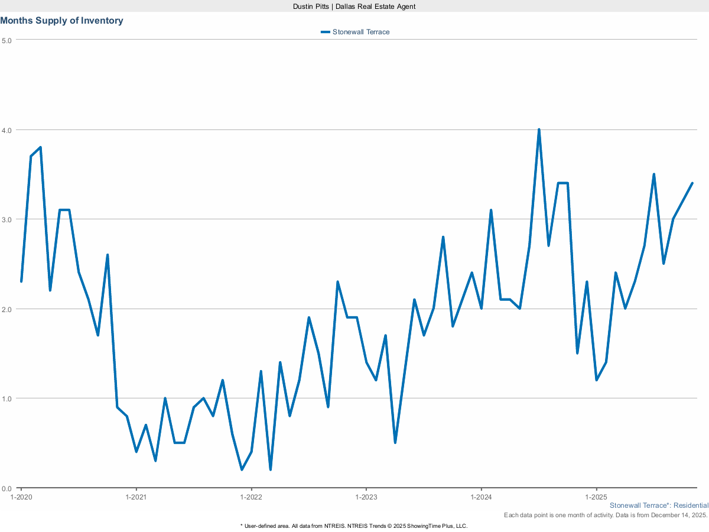The image size is (709, 532).
Task: Click the blue Stonewall Terrace legend line swatch
Action: click(x=325, y=32)
